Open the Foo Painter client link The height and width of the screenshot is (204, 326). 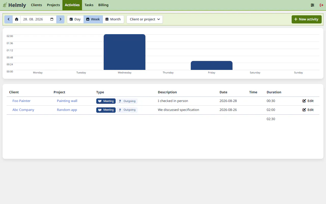click(x=21, y=101)
